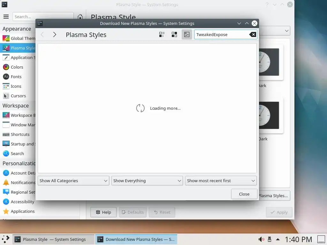The width and height of the screenshot is (327, 245).
Task: Switch to Download New Plasma Styles task
Action: [136, 239]
